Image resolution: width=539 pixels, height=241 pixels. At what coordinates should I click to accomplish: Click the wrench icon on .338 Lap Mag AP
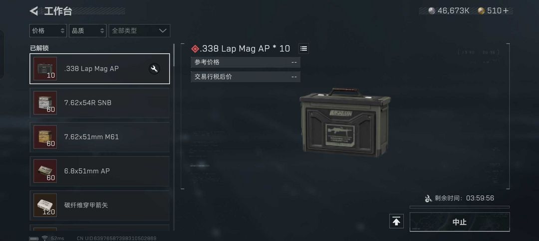(154, 69)
